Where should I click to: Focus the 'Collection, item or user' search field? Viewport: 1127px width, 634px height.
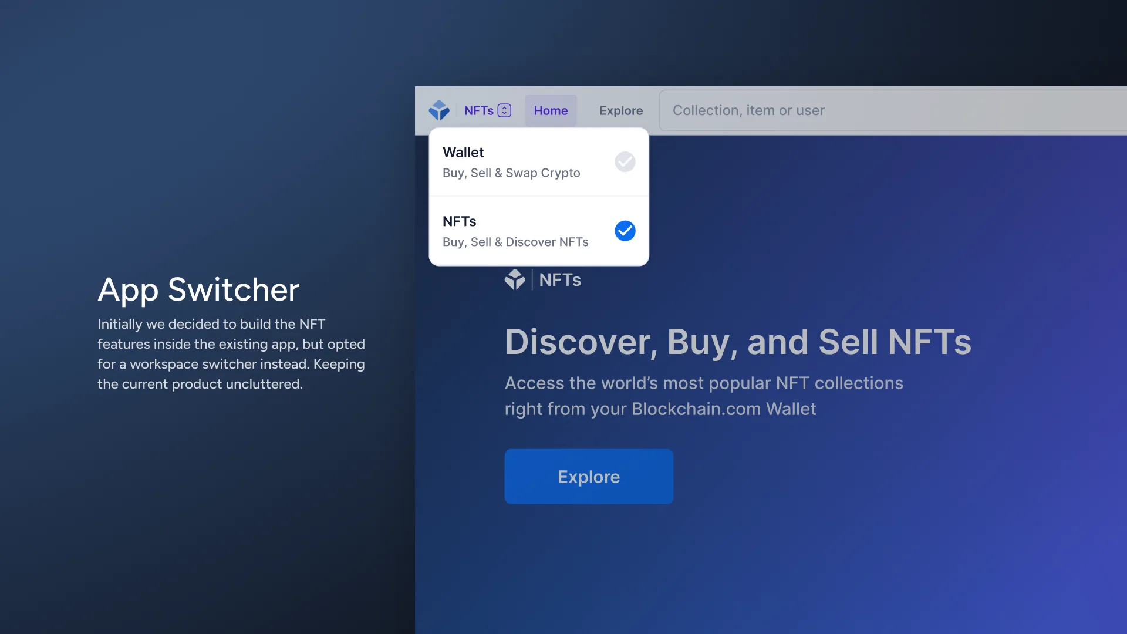pyautogui.click(x=893, y=110)
